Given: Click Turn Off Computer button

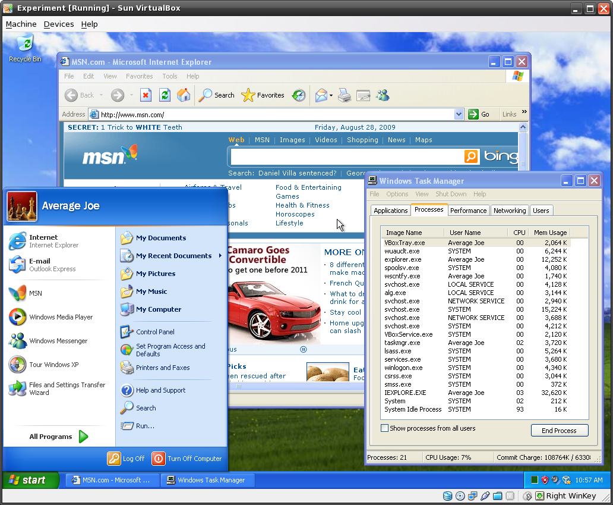Looking at the screenshot, I should pyautogui.click(x=187, y=459).
